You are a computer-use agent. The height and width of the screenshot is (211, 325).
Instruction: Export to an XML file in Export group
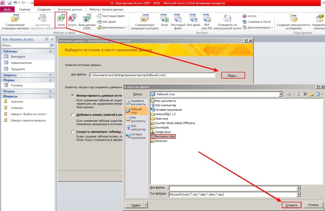pyautogui.click(x=193, y=20)
